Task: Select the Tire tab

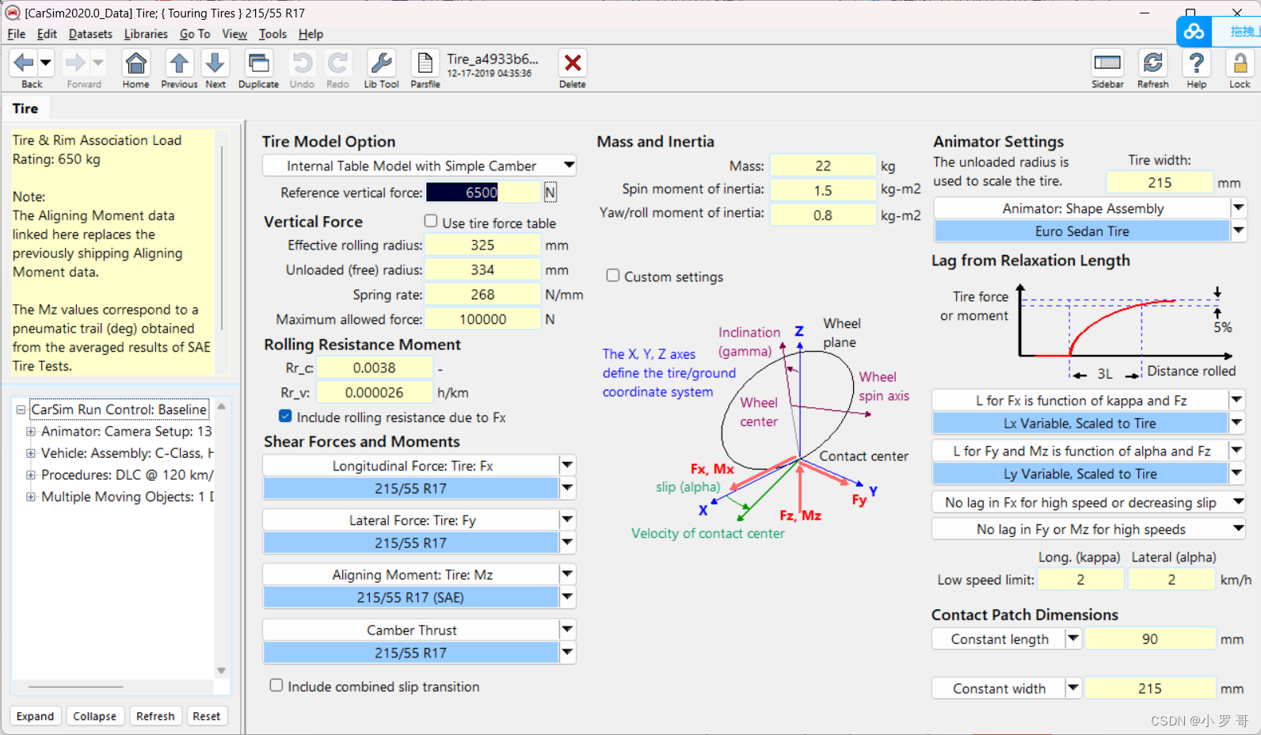Action: tap(25, 109)
